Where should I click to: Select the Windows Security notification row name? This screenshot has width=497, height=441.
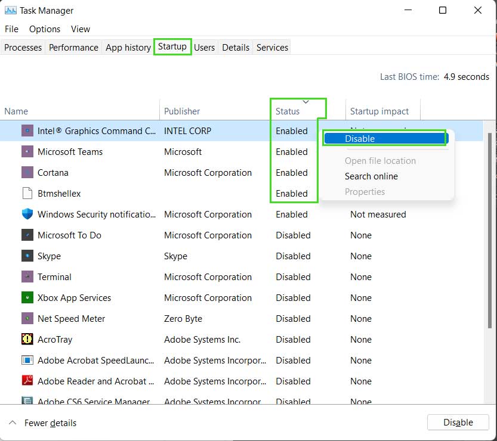point(97,215)
